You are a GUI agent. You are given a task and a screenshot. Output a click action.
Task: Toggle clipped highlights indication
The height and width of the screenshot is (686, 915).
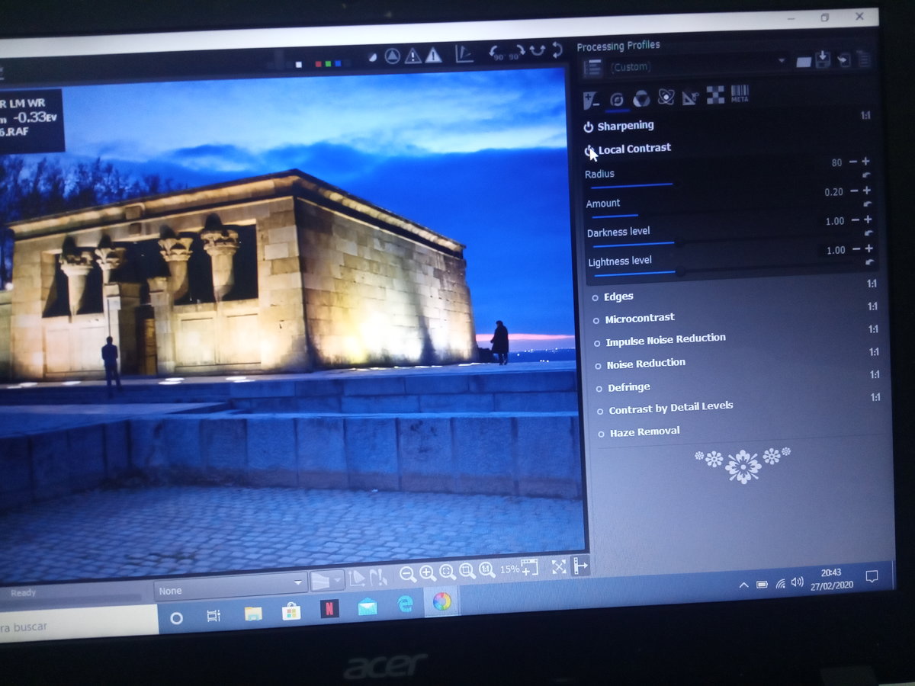click(x=433, y=54)
